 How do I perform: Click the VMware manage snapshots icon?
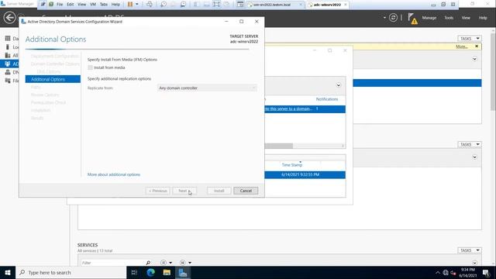[183, 5]
